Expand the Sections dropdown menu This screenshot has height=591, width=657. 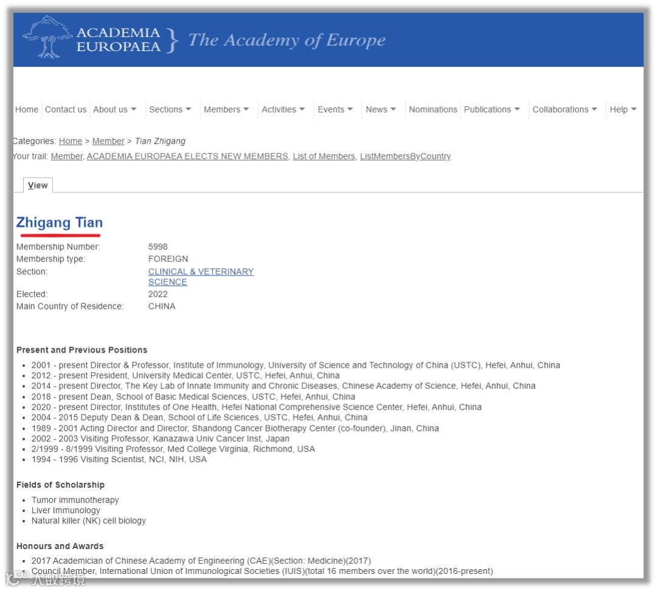pyautogui.click(x=170, y=109)
